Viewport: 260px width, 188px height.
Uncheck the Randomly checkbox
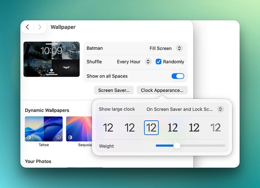coord(159,62)
